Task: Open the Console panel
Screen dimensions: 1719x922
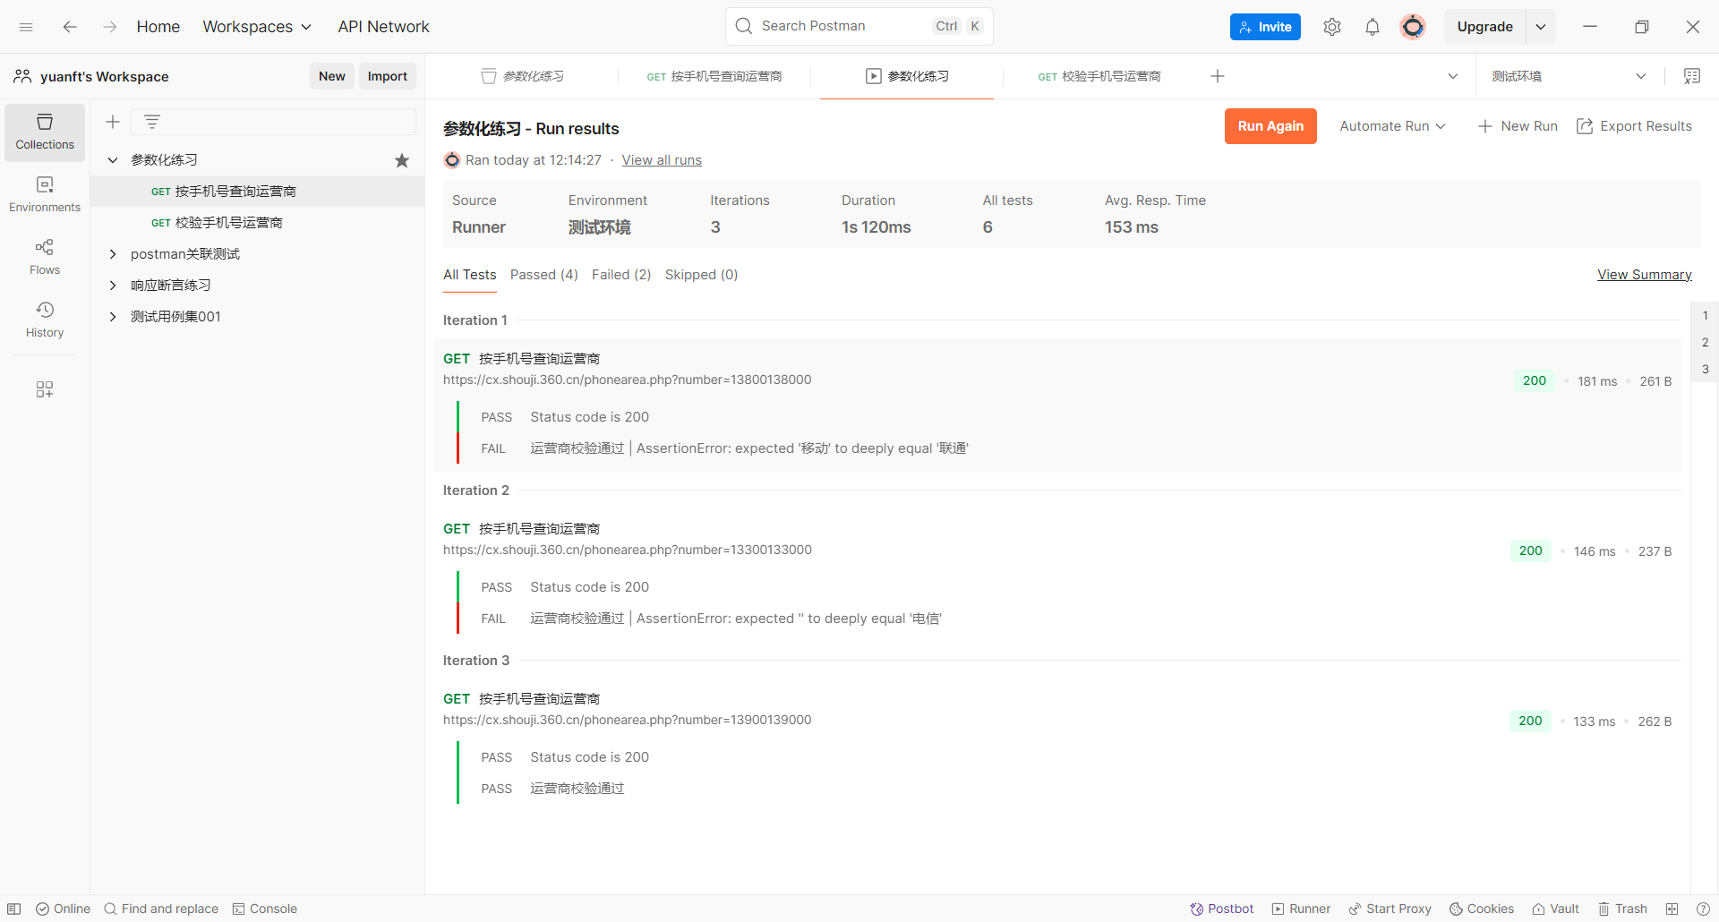Action: (x=265, y=909)
